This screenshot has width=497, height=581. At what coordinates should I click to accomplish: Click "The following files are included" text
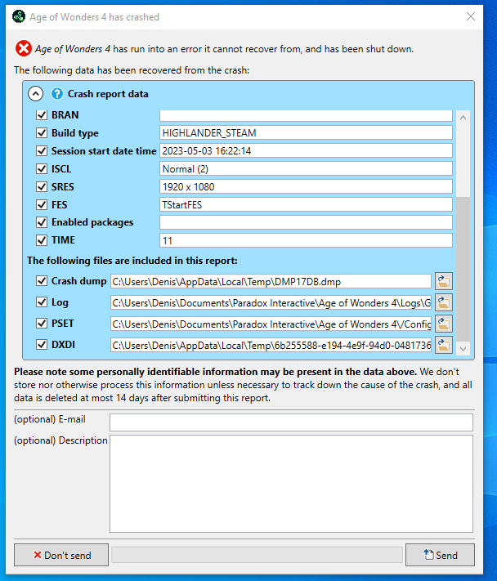pyautogui.click(x=132, y=261)
